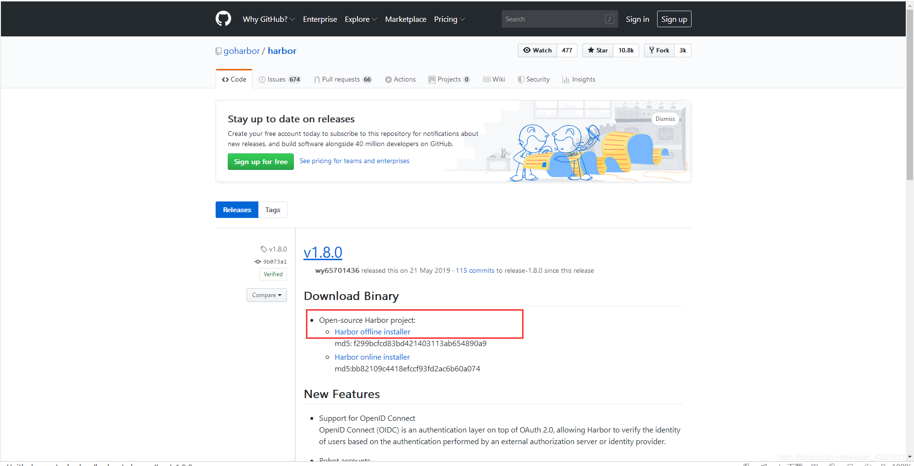The height and width of the screenshot is (466, 914).
Task: Go to Marketplace
Action: tap(406, 19)
